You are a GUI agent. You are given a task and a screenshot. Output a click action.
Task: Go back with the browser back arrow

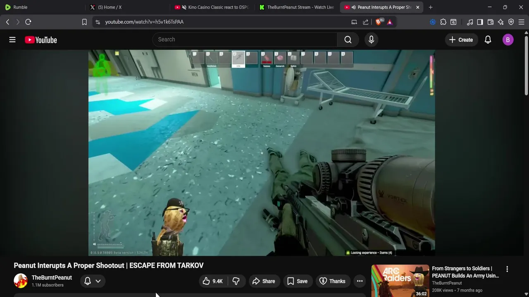pyautogui.click(x=7, y=22)
